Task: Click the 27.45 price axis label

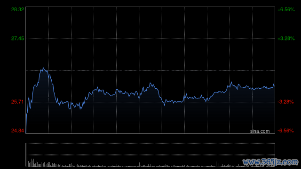Action: coord(18,38)
